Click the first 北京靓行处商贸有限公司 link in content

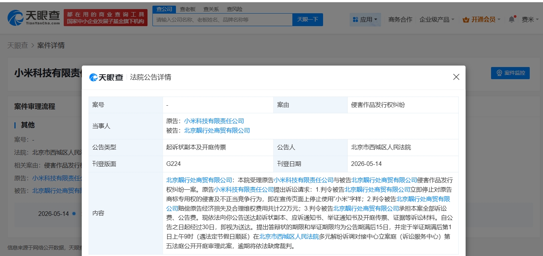(199, 180)
